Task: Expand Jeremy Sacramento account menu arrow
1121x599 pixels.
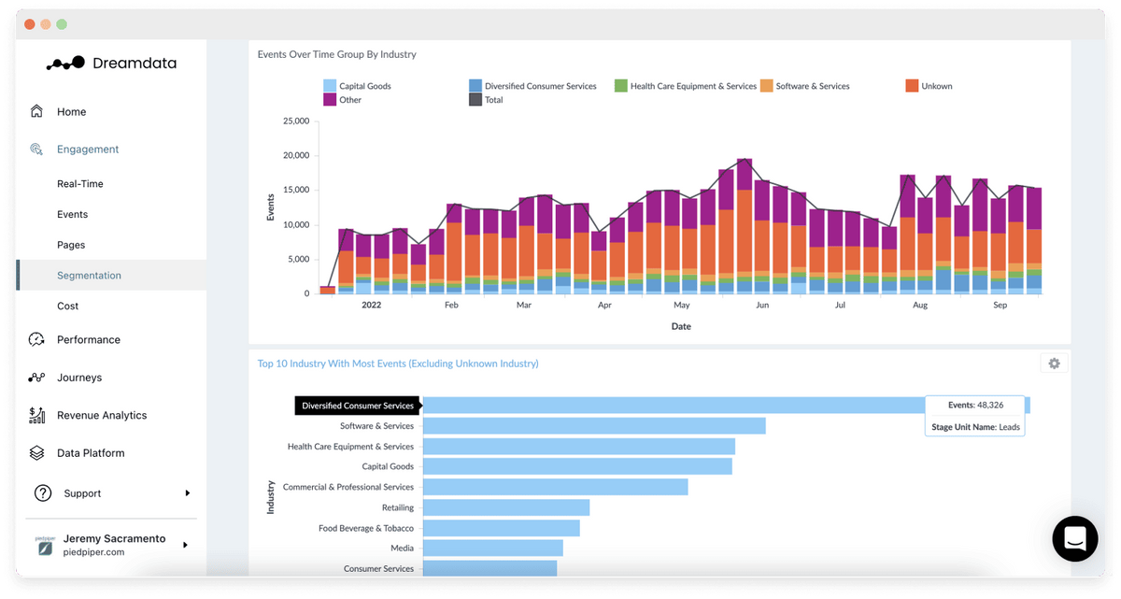Action: coord(184,545)
